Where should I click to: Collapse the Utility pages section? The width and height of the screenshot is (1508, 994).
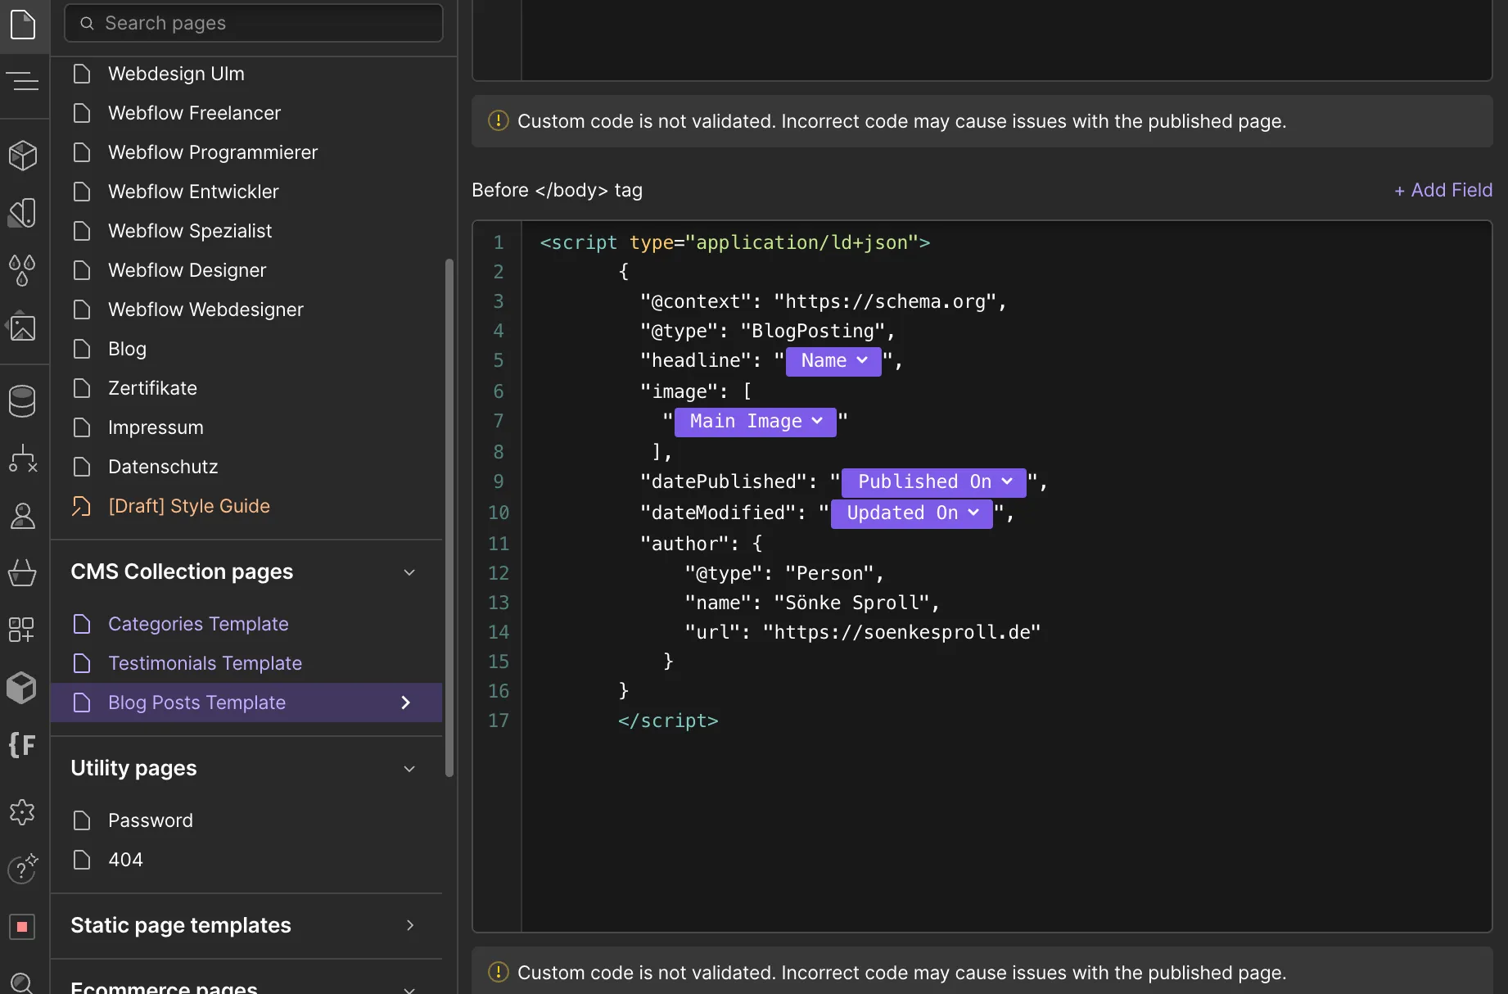[409, 769]
